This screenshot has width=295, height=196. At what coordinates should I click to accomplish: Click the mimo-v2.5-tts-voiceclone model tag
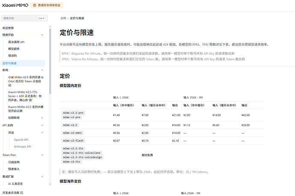(x=82, y=153)
